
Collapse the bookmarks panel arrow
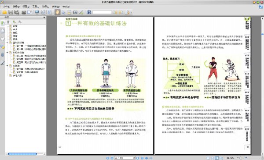(44, 17)
